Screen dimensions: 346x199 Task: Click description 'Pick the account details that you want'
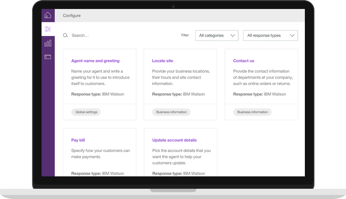tap(181, 156)
